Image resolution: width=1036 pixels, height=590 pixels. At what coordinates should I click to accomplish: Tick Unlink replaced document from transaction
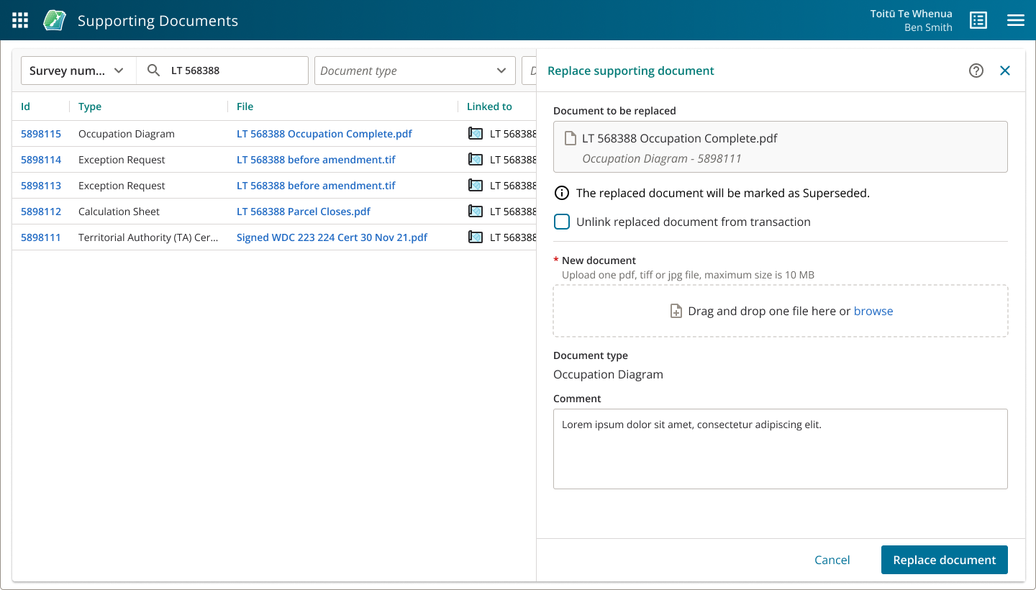coord(562,222)
